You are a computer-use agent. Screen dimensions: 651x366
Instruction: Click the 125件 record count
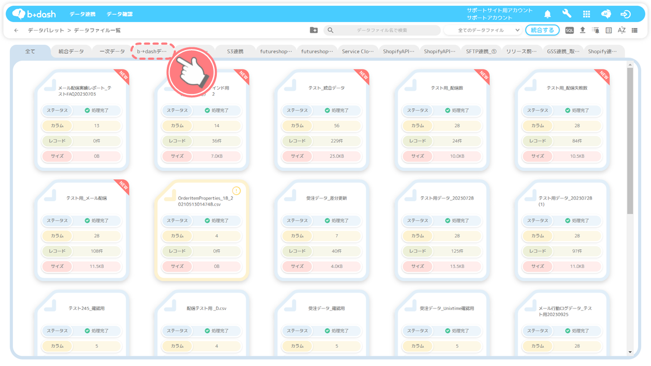457,251
